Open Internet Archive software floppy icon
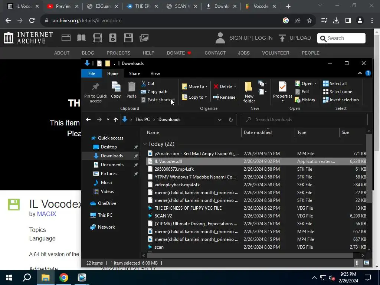The height and width of the screenshot is (285, 380). tap(128, 38)
